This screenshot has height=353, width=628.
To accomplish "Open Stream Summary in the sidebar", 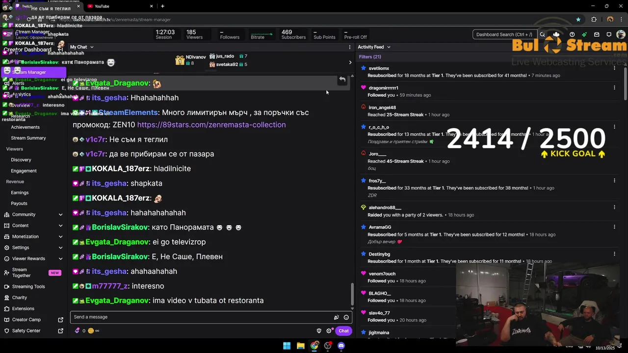I will click(x=28, y=138).
